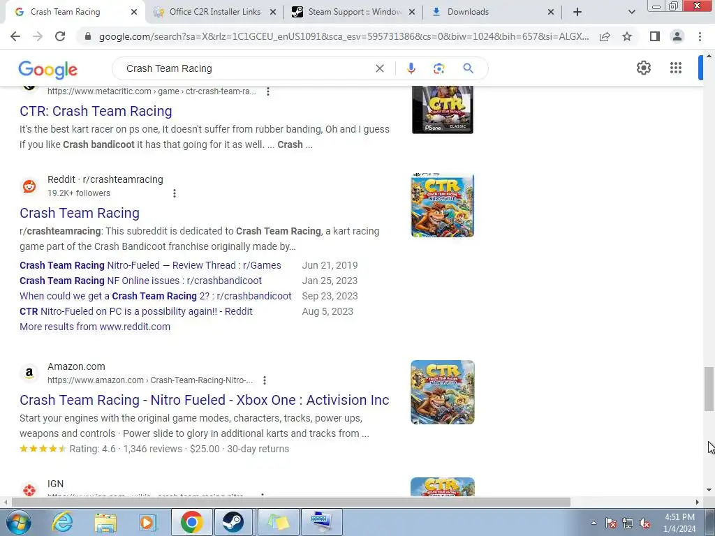Click the forward navigation arrow
Viewport: 715px width, 536px height.
38,36
